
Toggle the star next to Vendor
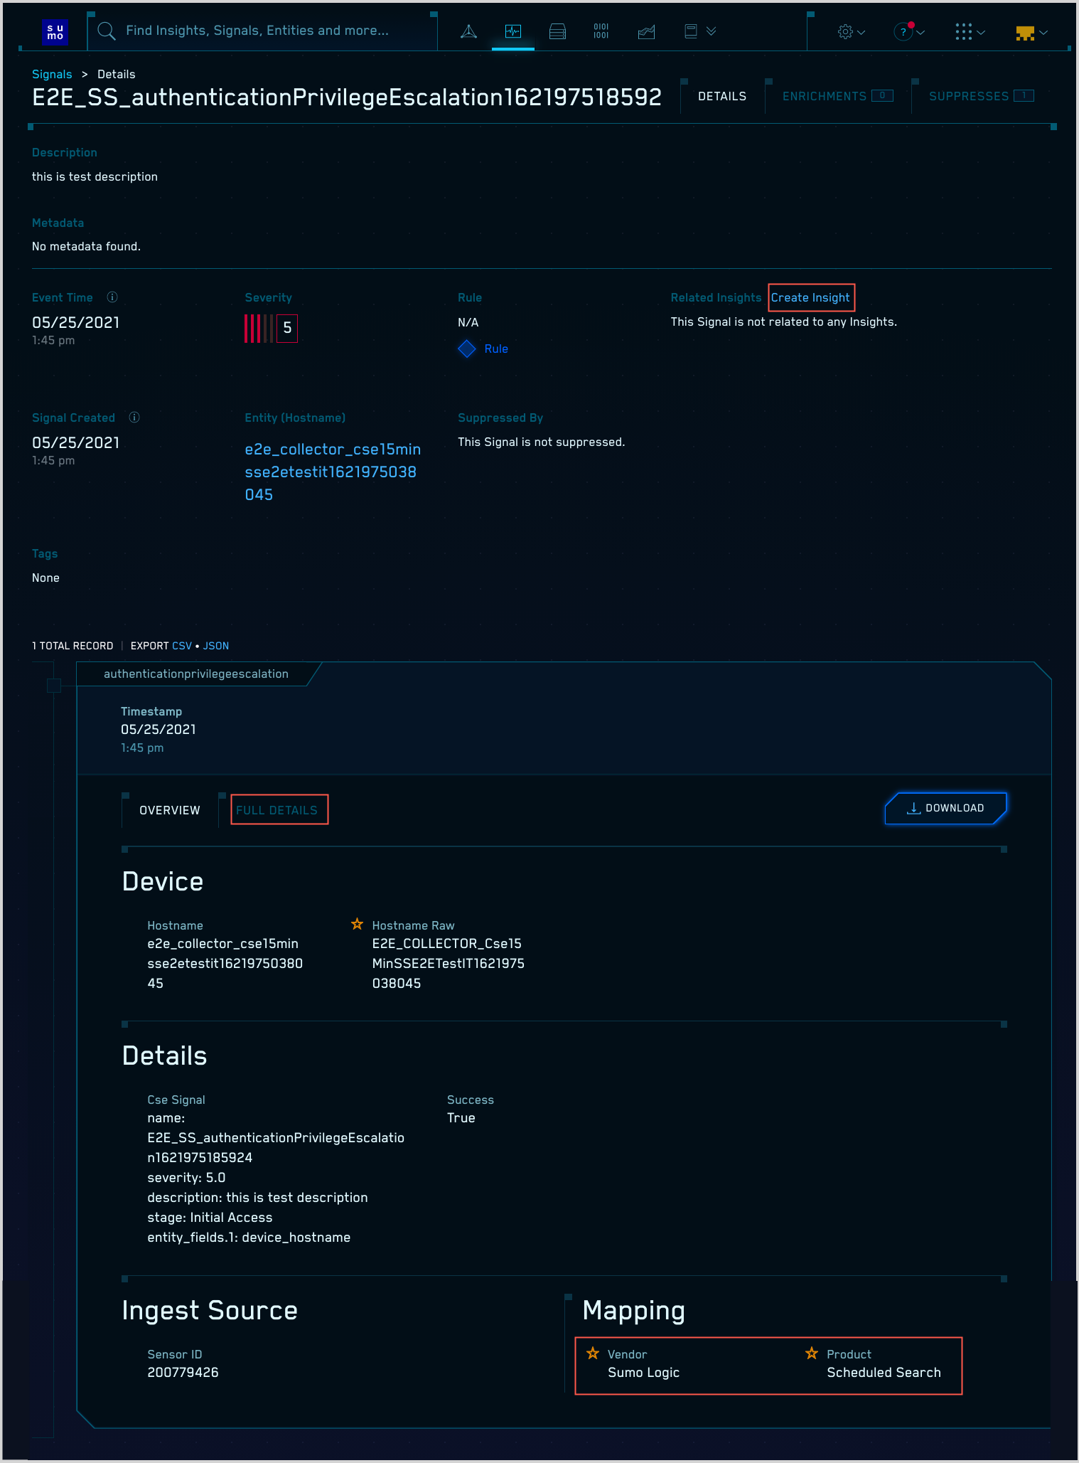593,1353
